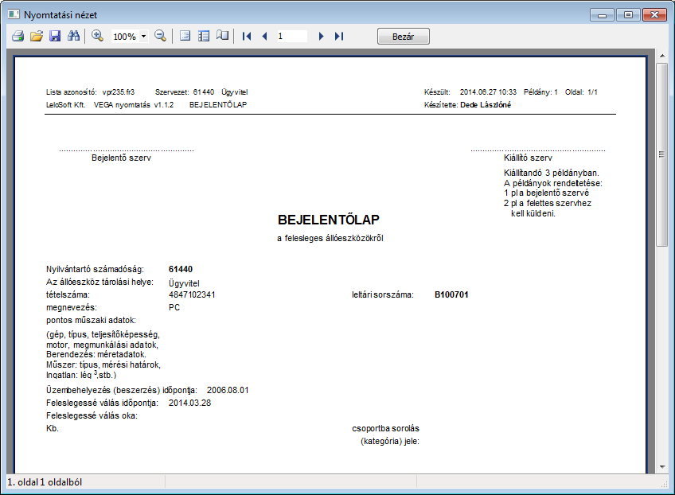The width and height of the screenshot is (675, 495).
Task: Click the 'csoportba sorolás' label
Action: click(x=386, y=429)
